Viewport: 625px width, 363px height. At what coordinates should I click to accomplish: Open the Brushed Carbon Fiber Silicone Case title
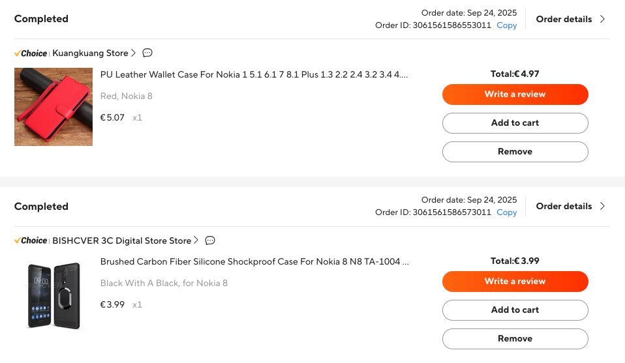254,261
